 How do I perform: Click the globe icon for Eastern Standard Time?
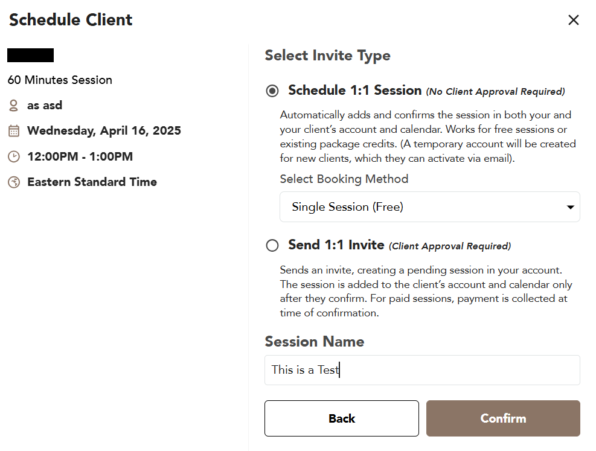click(13, 182)
